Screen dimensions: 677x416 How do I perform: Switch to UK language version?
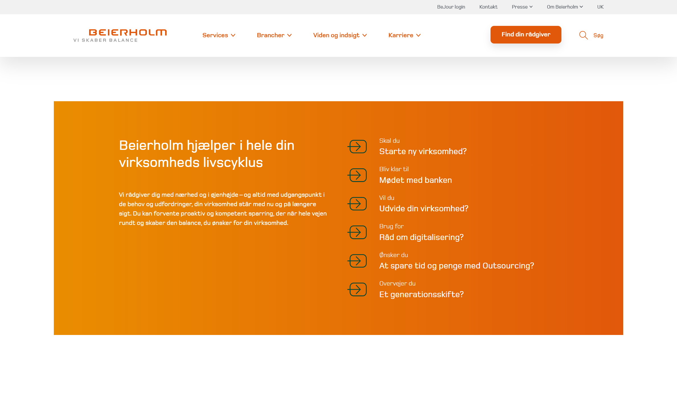pos(600,7)
